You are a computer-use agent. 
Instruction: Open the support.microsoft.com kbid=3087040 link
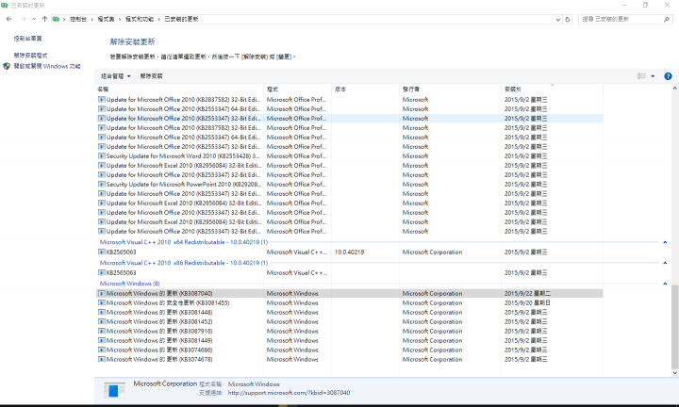[x=289, y=393]
